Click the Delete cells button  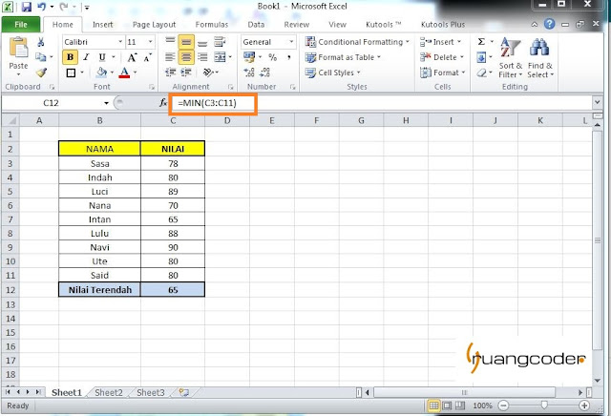442,57
